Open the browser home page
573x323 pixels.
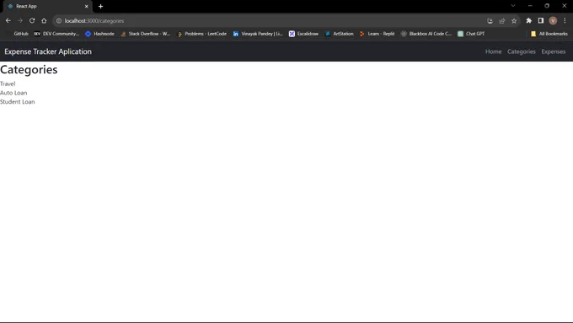coord(44,21)
